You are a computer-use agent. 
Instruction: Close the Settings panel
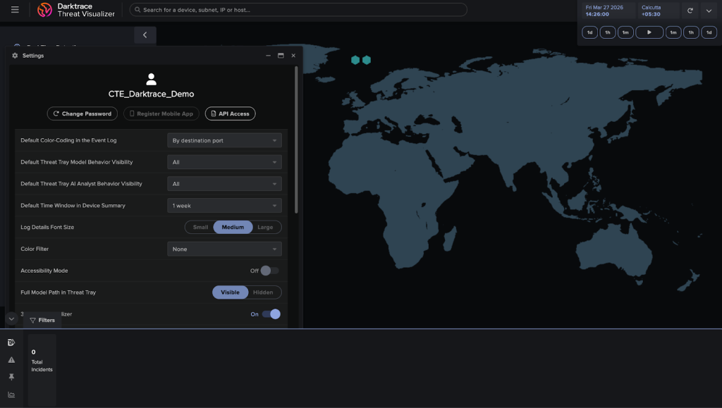tap(293, 55)
